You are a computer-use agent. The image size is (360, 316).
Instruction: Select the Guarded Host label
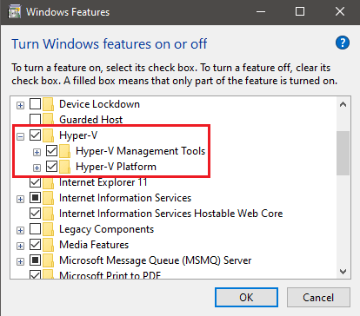point(90,120)
